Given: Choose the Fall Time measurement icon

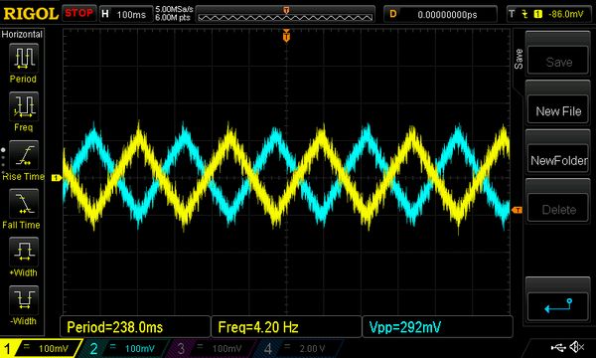Looking at the screenshot, I should pyautogui.click(x=24, y=204).
